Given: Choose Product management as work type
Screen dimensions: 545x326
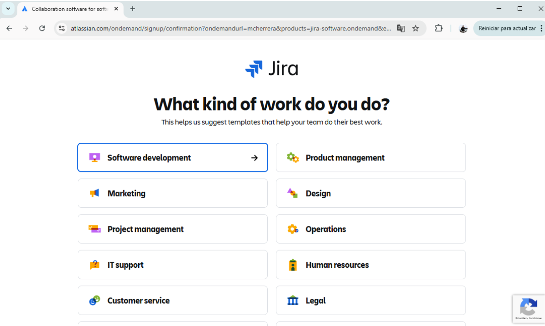Looking at the screenshot, I should [345, 158].
